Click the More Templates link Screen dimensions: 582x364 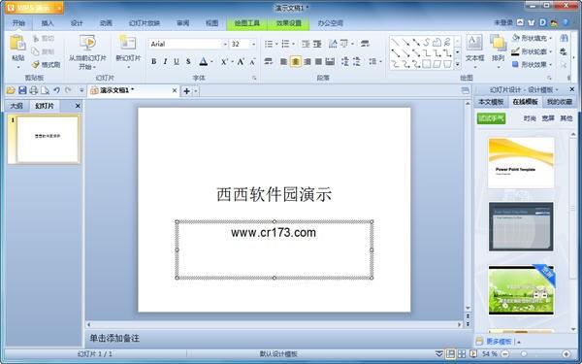(499, 342)
